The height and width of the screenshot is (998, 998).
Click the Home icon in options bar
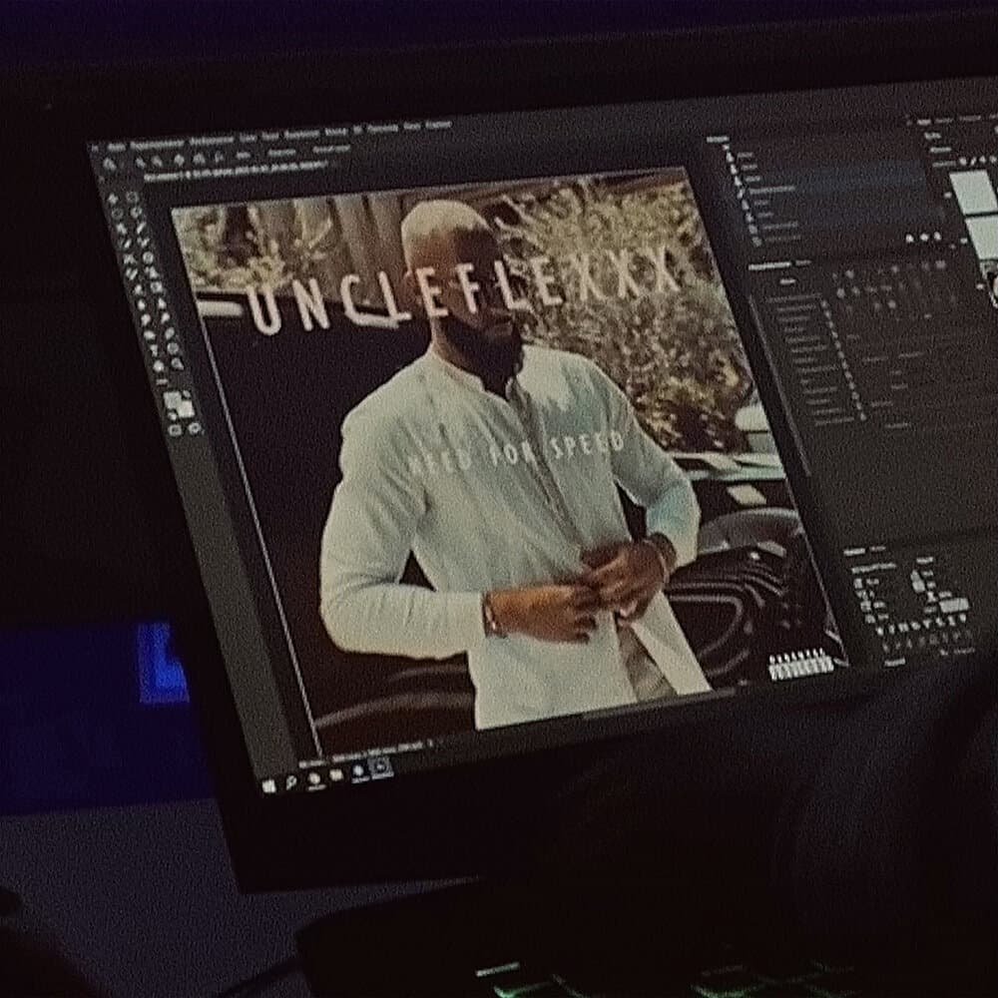click(x=111, y=163)
